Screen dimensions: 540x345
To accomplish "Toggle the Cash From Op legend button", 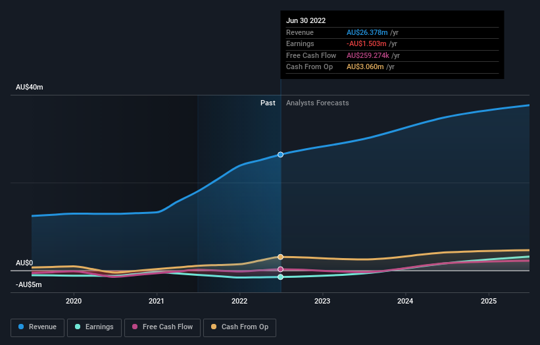I will (239, 327).
